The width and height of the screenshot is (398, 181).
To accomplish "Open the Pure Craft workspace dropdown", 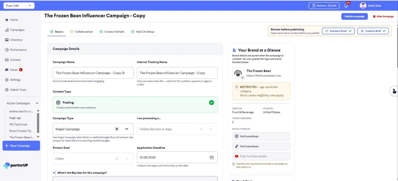I will pos(19,5).
